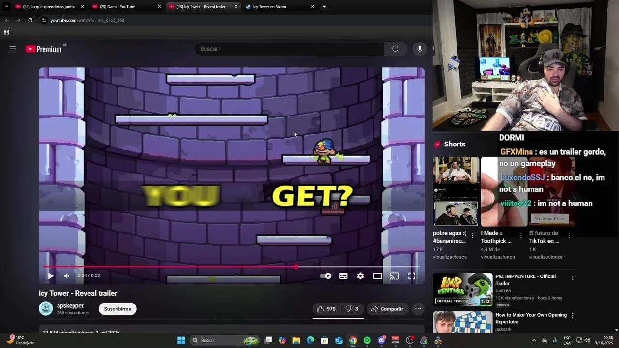The height and width of the screenshot is (348, 619).
Task: Close the 'Dami - YouTube' tab
Action: click(159, 7)
